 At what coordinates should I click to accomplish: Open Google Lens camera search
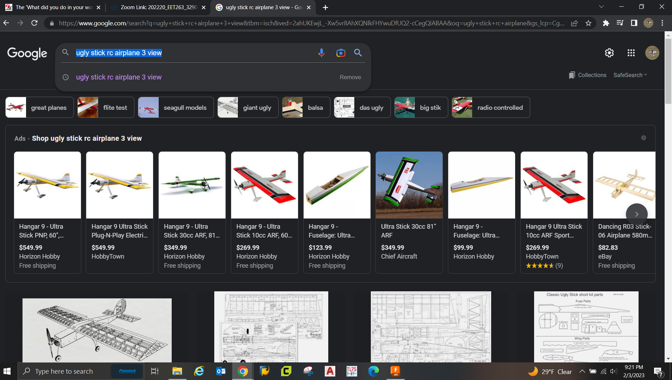coord(341,53)
